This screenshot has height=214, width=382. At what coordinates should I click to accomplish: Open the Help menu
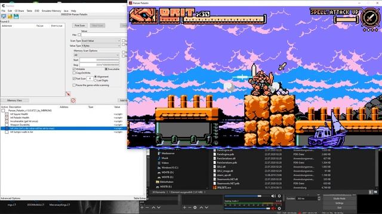(x=73, y=11)
